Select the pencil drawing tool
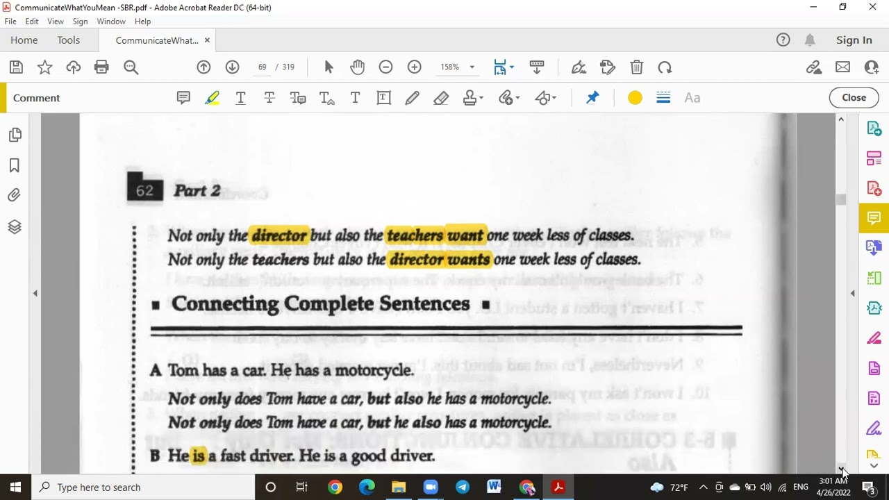 (412, 98)
